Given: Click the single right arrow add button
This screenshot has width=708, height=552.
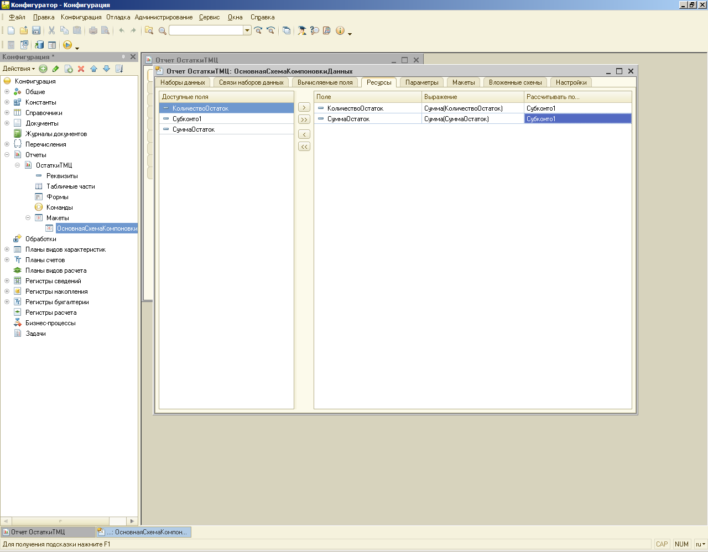Looking at the screenshot, I should coord(304,107).
